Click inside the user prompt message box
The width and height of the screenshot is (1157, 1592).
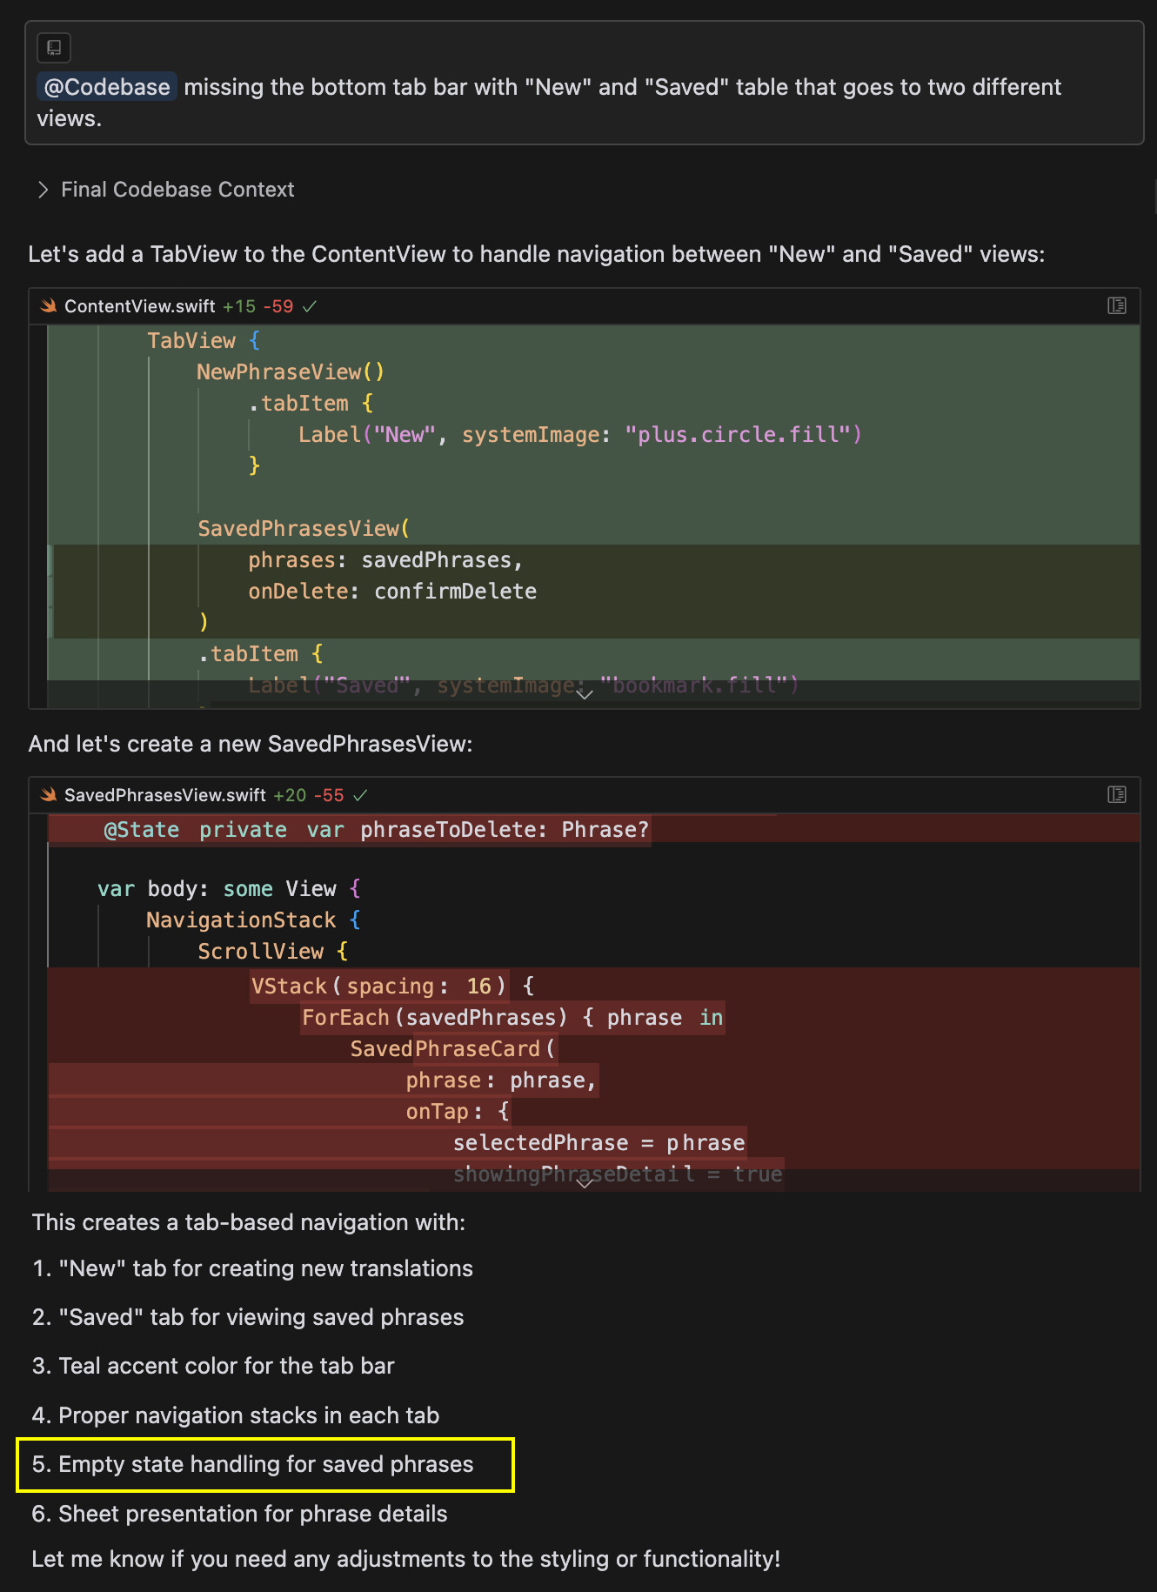click(x=584, y=84)
